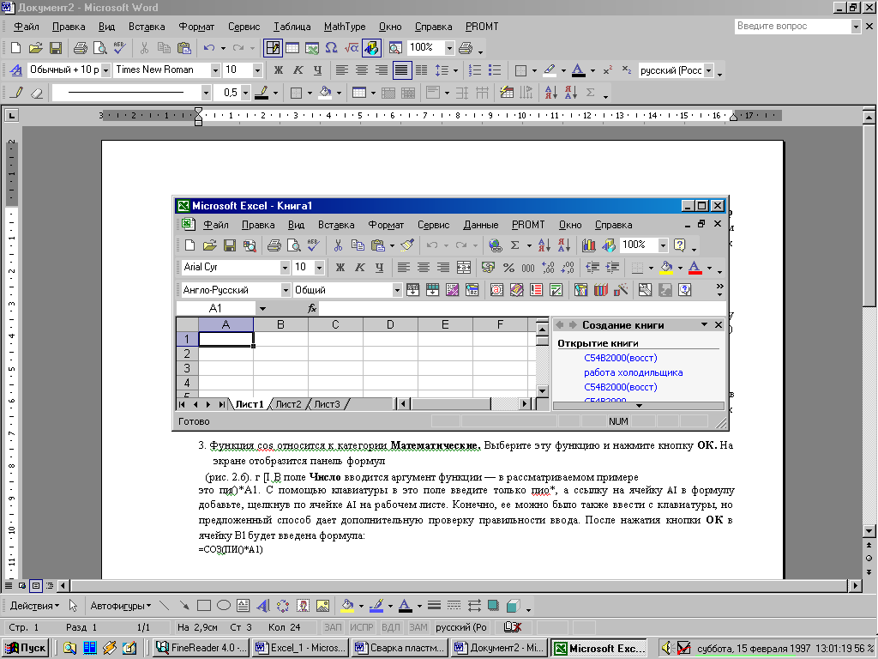This screenshot has height=659, width=878.
Task: Insert symbol Omega icon in Word
Action: click(x=332, y=48)
